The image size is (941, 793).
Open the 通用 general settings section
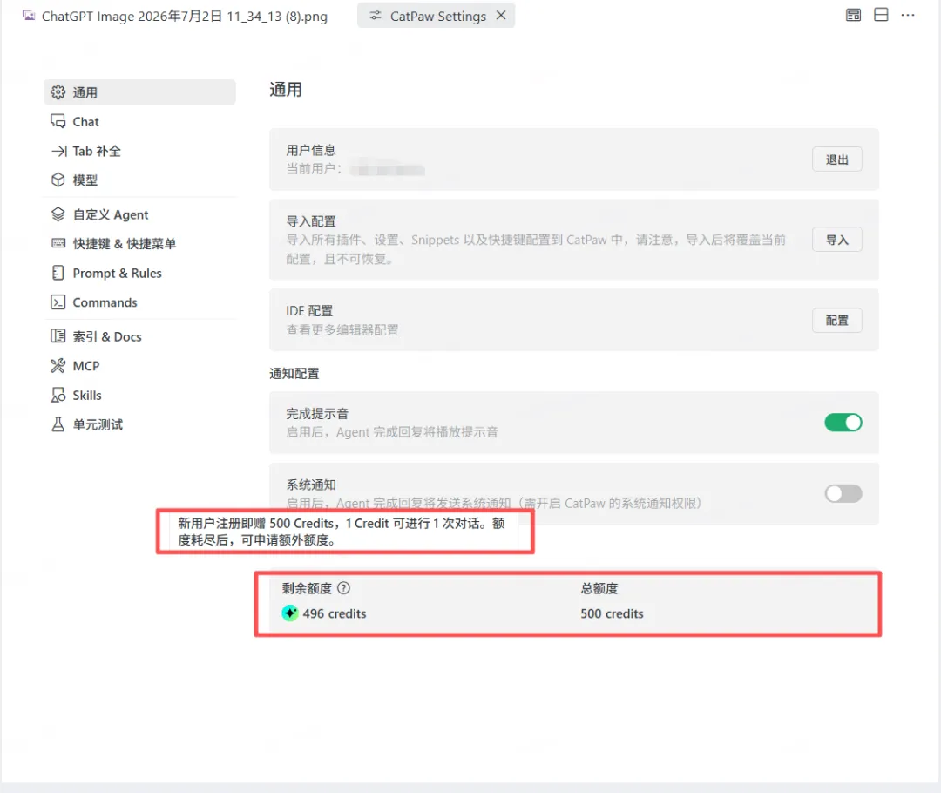point(139,91)
